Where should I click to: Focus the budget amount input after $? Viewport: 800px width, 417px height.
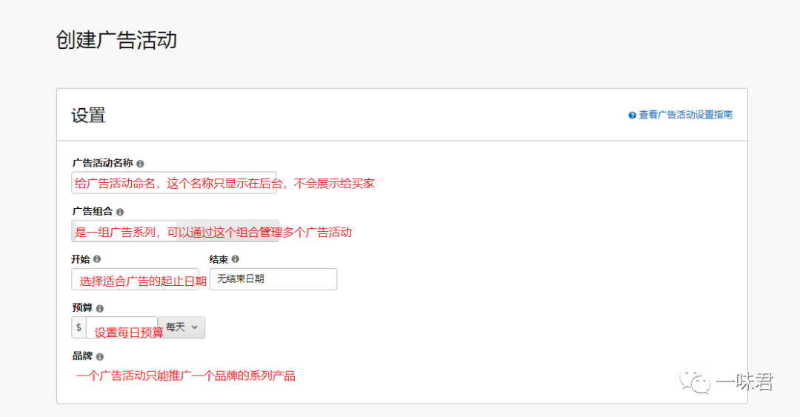tap(122, 327)
